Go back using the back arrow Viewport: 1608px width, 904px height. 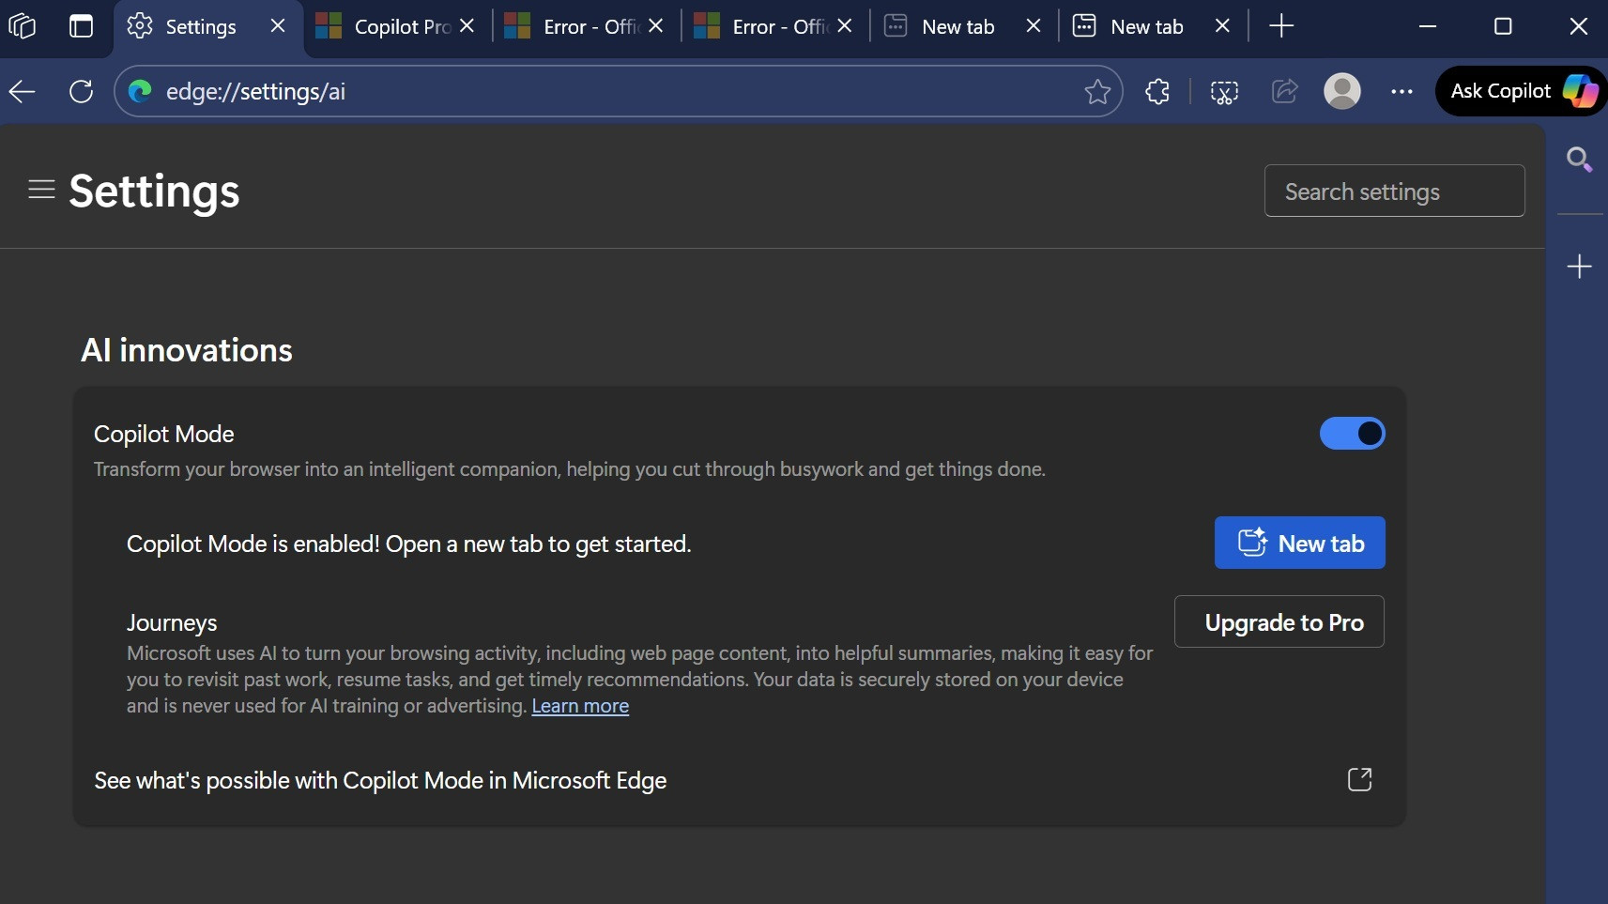click(23, 91)
